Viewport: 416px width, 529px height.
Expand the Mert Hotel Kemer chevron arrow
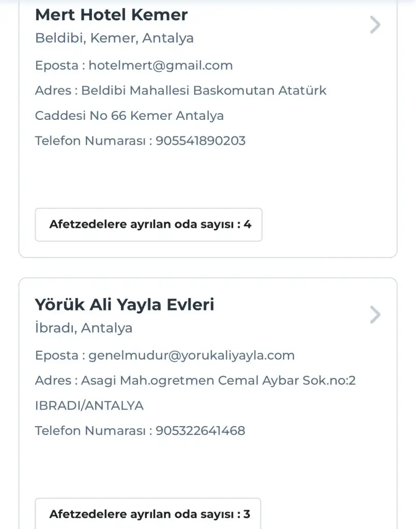(376, 25)
